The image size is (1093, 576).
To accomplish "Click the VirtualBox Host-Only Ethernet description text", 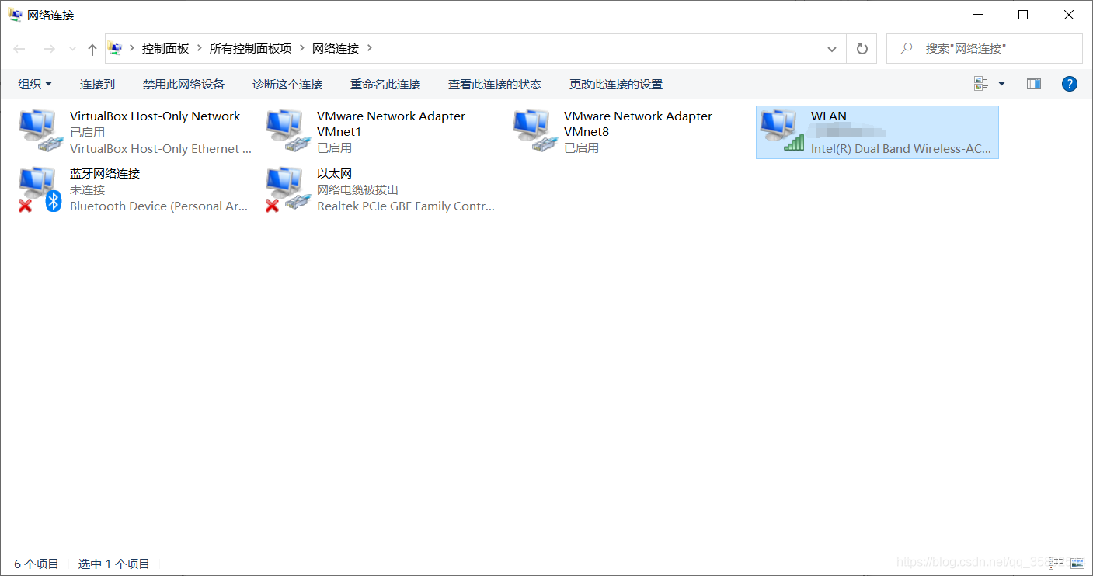I will tap(161, 149).
